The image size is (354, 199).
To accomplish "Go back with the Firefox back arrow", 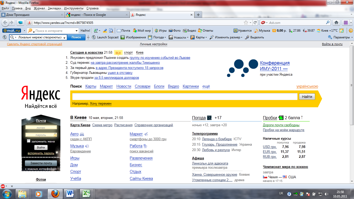I will click(x=5, y=23).
